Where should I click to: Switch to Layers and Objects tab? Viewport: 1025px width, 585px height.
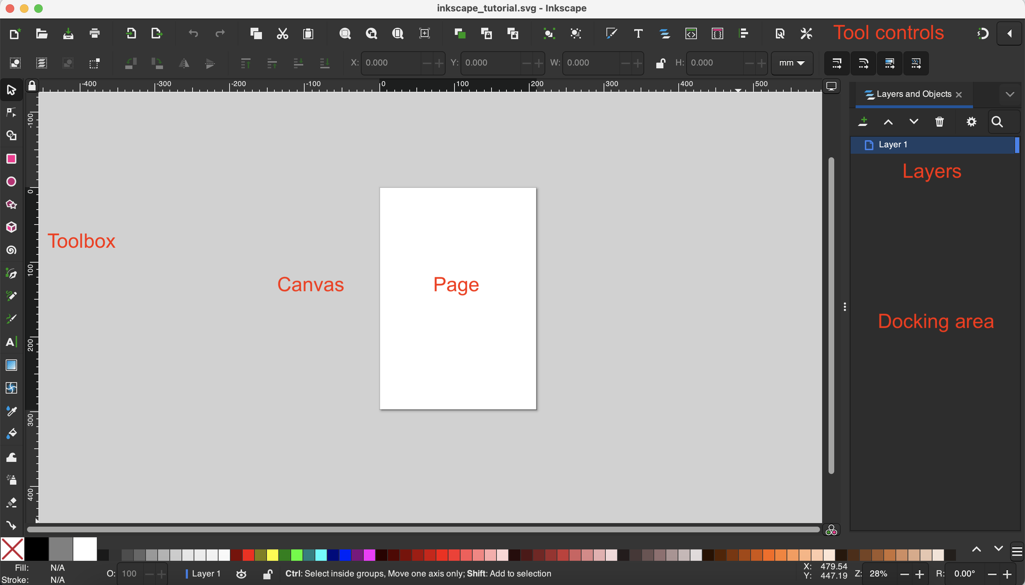point(913,94)
